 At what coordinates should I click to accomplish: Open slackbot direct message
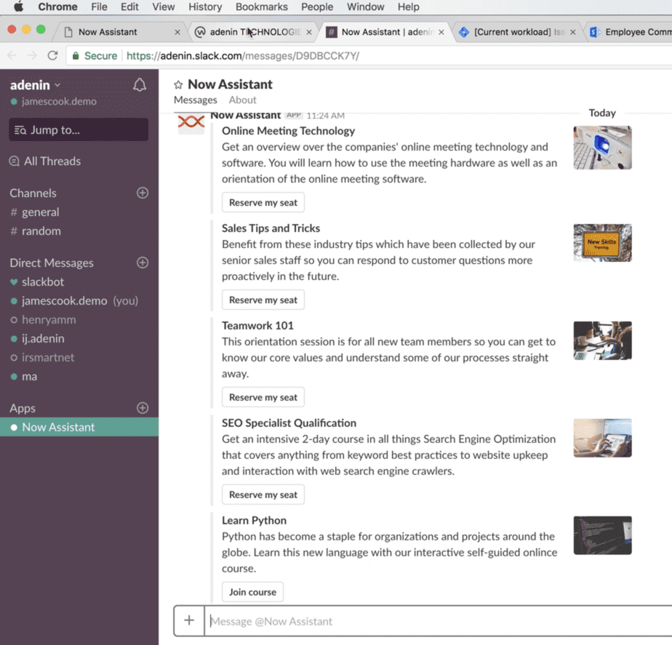coord(43,282)
